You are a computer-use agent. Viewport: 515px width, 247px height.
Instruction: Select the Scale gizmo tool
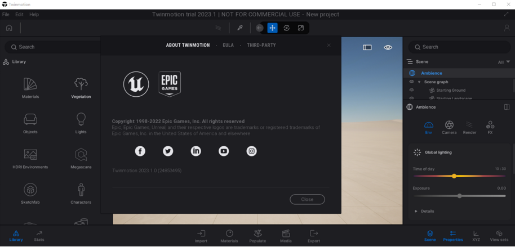tap(300, 28)
